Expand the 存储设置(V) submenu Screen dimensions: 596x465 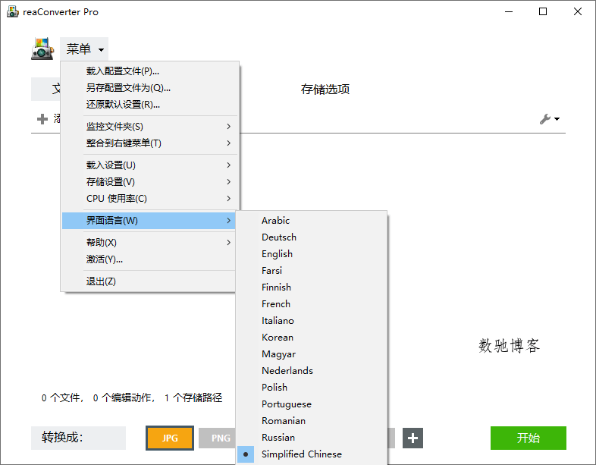pos(150,182)
